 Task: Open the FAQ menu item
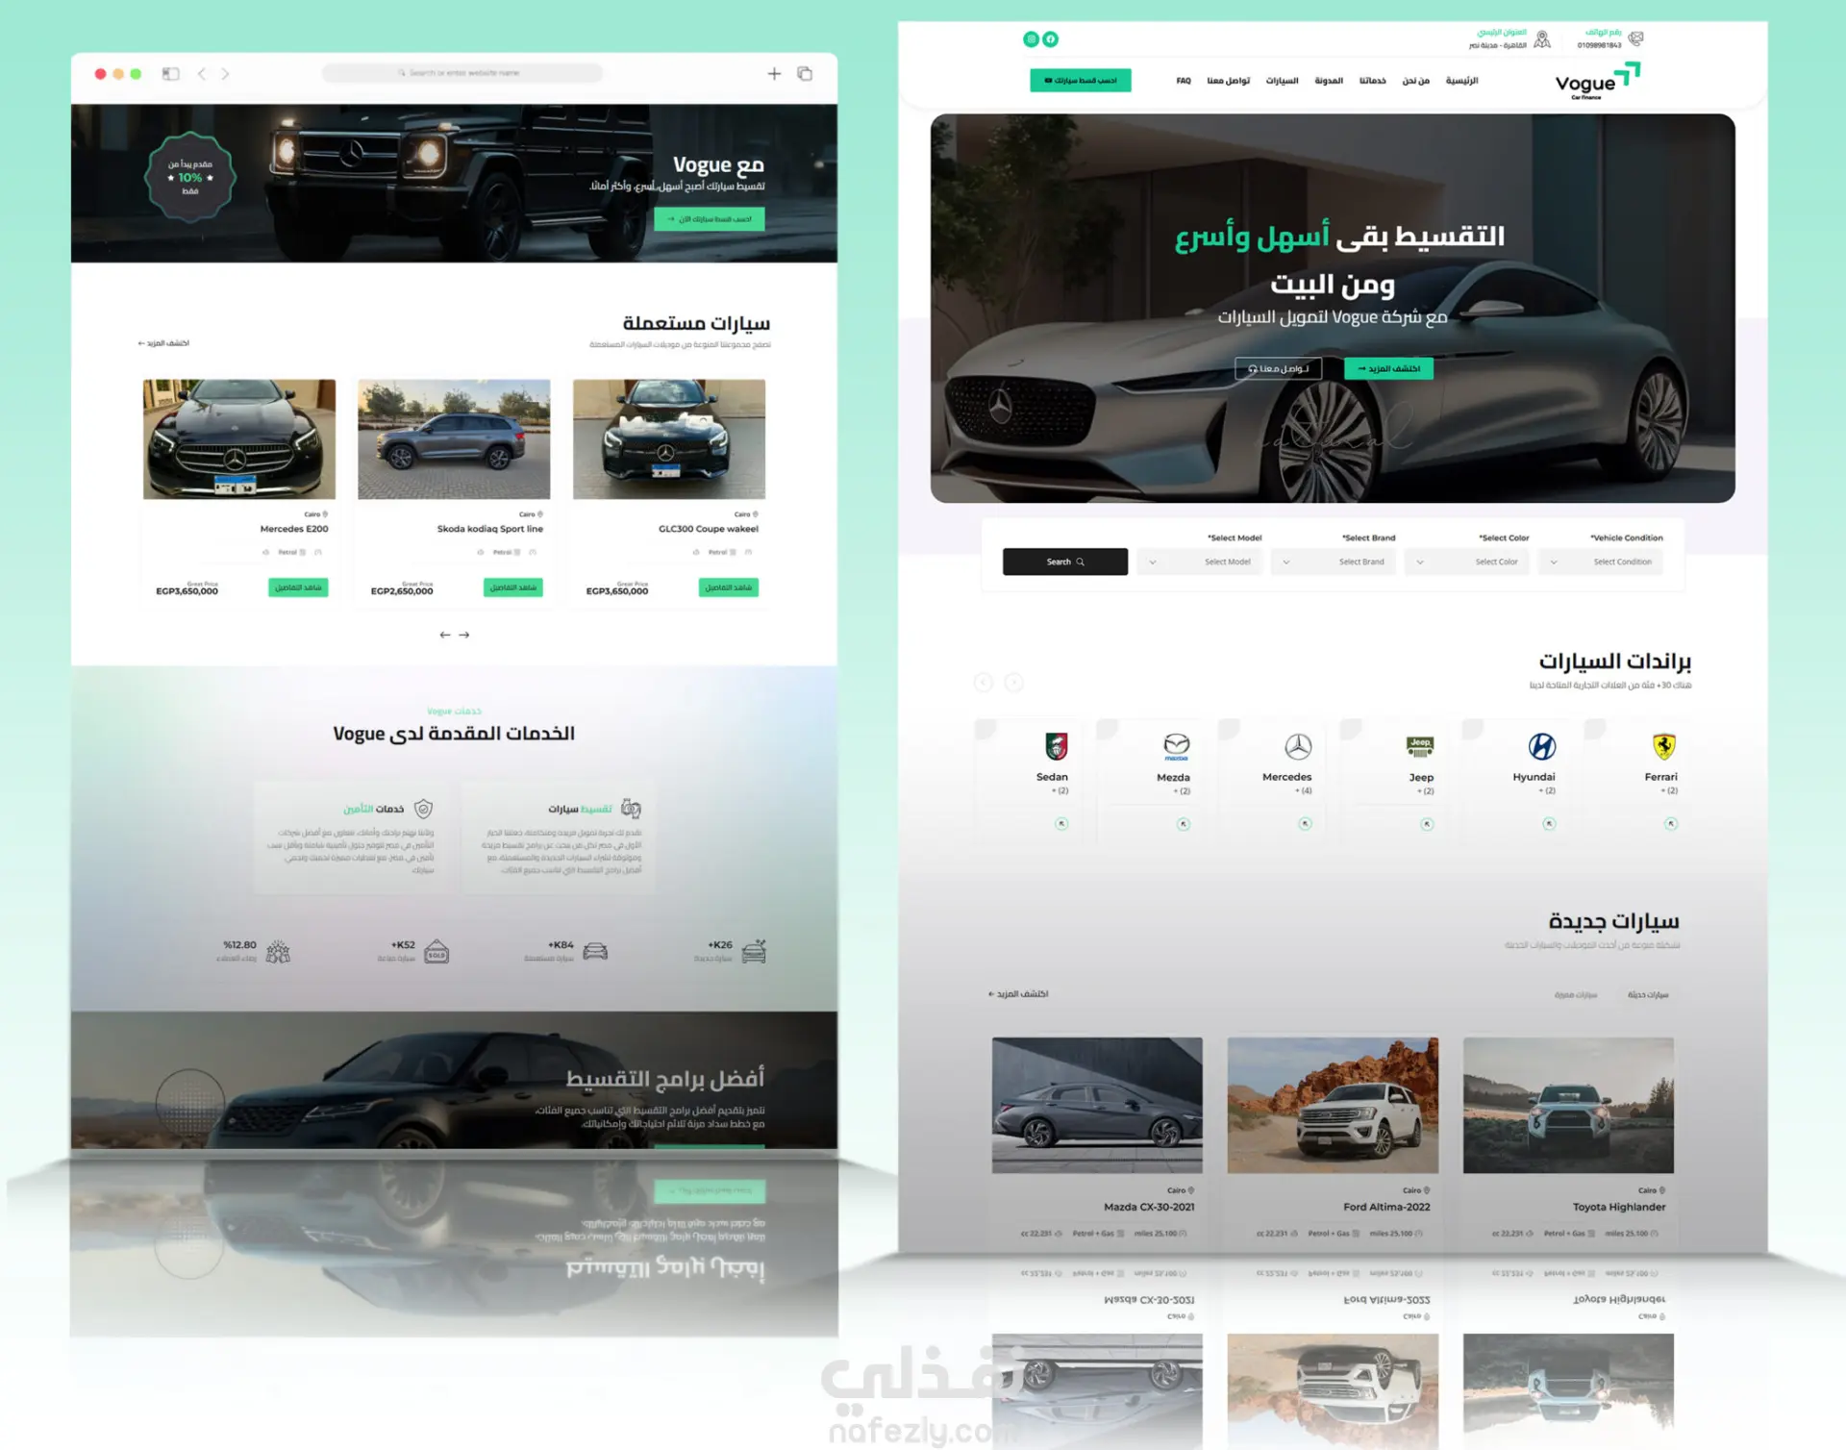(1184, 81)
